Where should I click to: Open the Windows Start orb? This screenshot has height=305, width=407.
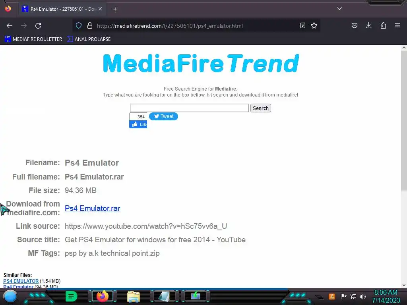coord(10,296)
